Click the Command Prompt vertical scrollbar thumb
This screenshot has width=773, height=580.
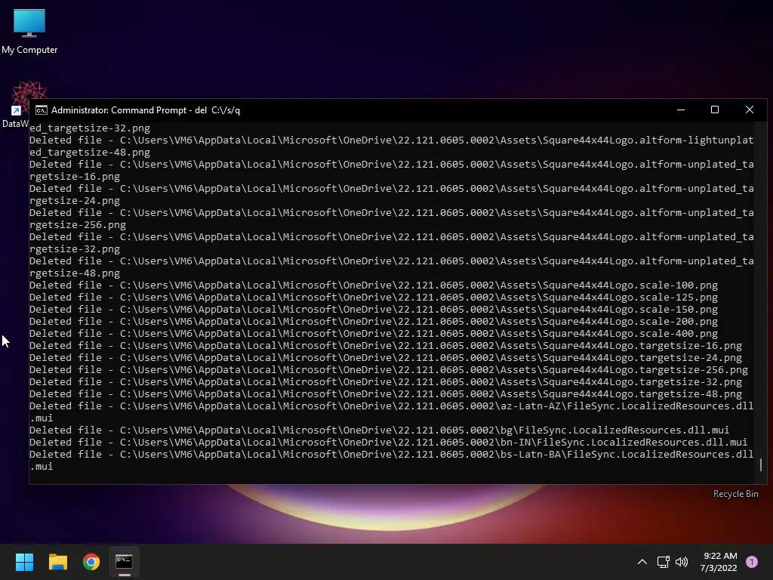pyautogui.click(x=761, y=464)
